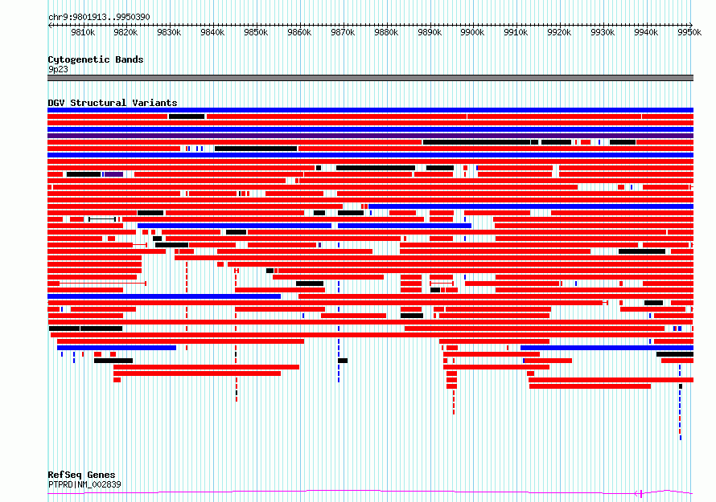
Task: Open the DGV Structural Variants track title
Action: click(x=113, y=103)
